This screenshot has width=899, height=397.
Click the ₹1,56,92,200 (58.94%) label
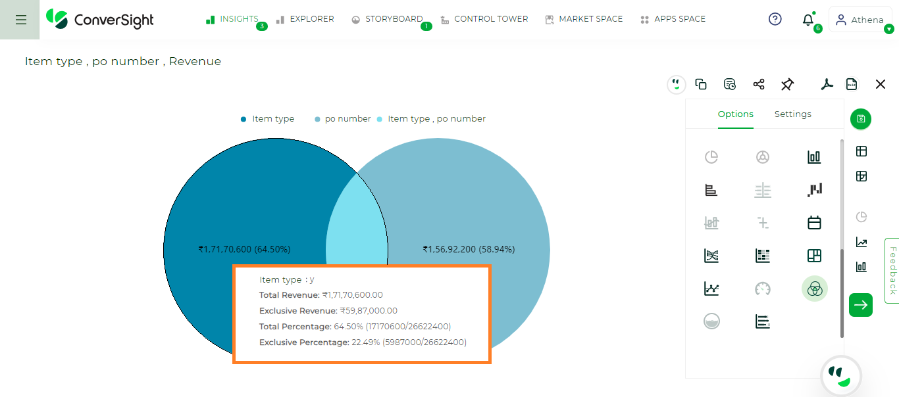click(469, 249)
